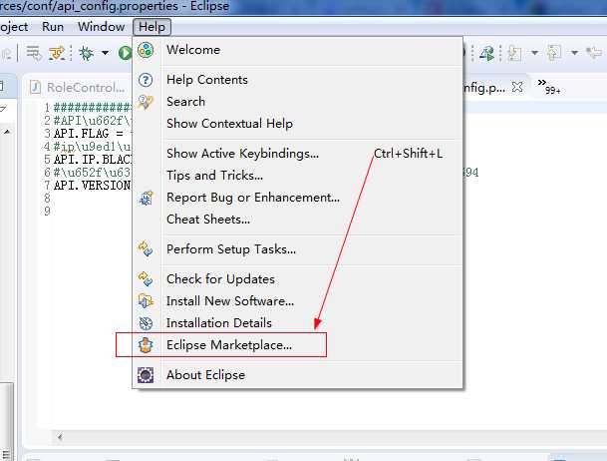Image resolution: width=607 pixels, height=461 pixels.
Task: Open Cheat Sheets...
Action: (x=297, y=220)
